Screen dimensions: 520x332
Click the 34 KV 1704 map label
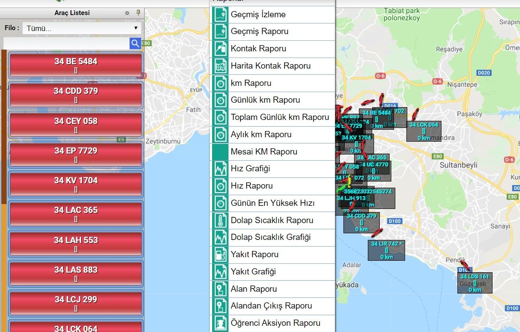click(357, 144)
